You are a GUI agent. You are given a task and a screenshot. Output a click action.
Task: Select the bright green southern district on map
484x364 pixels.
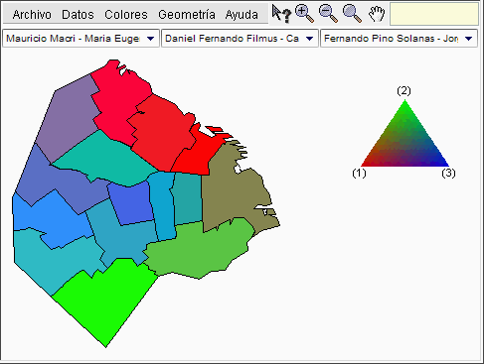point(104,301)
